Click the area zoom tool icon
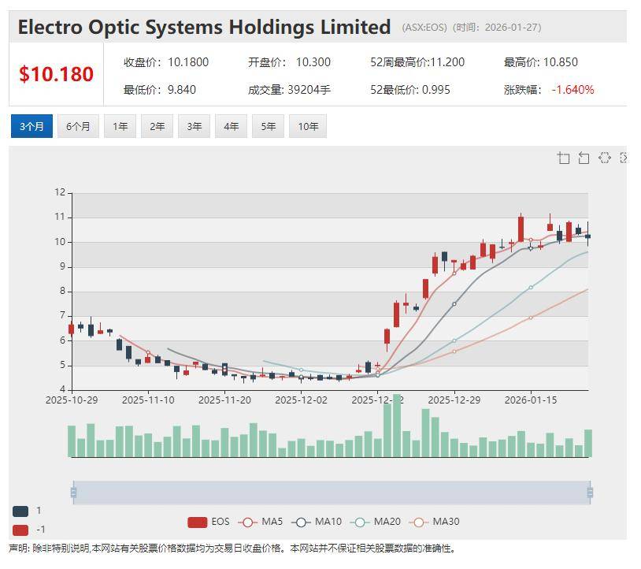The height and width of the screenshot is (569, 641). click(563, 158)
